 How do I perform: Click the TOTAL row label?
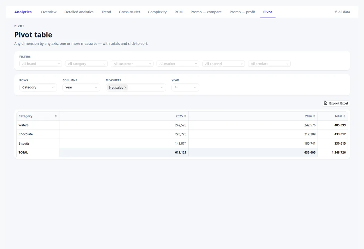point(23,152)
